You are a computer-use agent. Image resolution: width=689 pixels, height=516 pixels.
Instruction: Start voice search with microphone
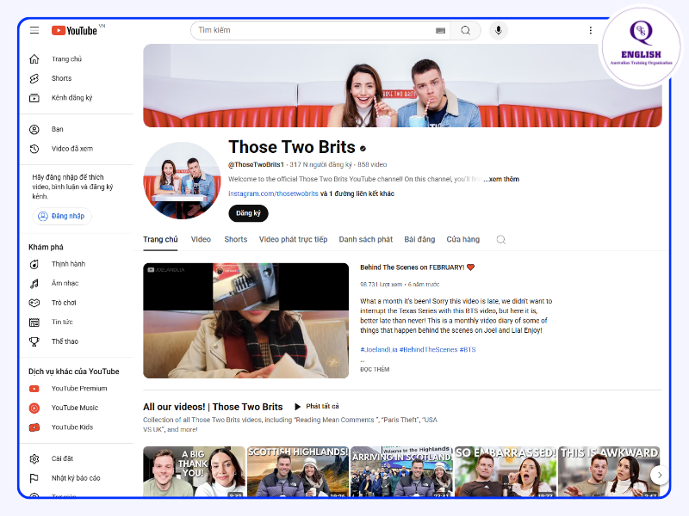click(499, 30)
